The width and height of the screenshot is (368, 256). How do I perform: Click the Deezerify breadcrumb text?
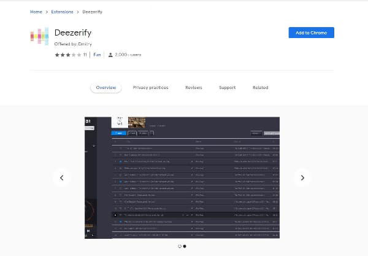pyautogui.click(x=92, y=12)
